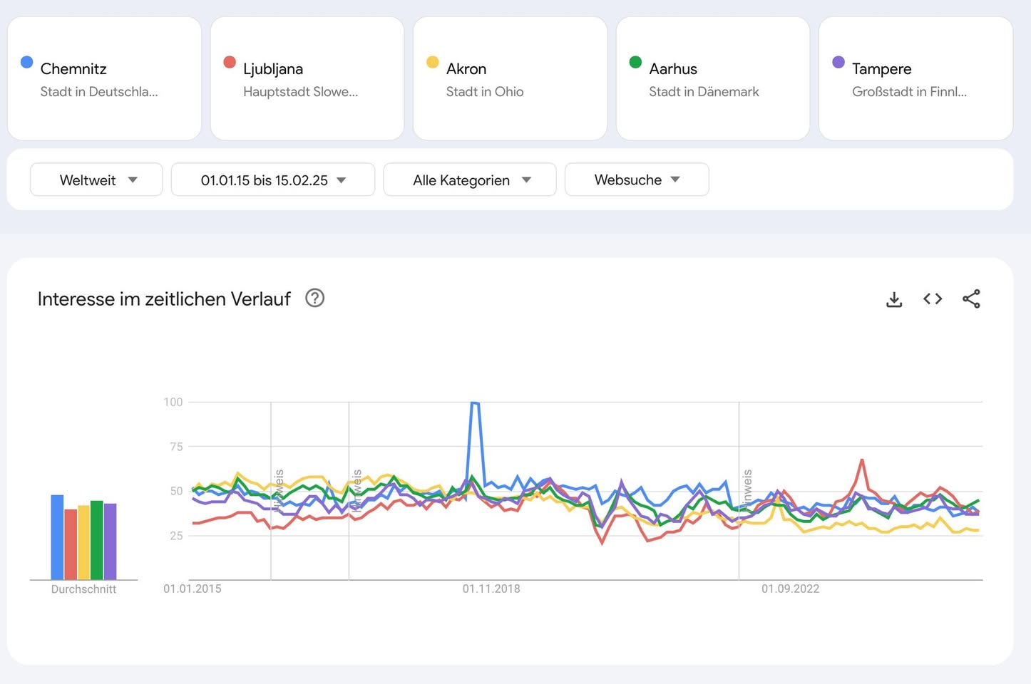The width and height of the screenshot is (1031, 684).
Task: Click the green Aarhus color dot
Action: pyautogui.click(x=635, y=62)
